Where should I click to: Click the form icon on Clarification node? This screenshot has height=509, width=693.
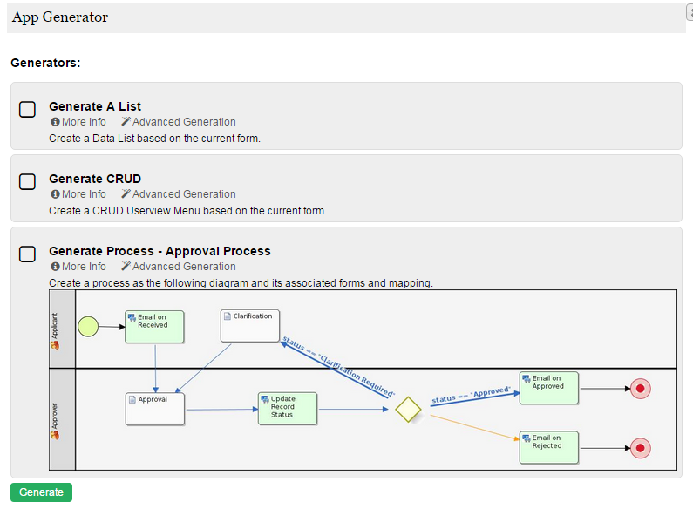[228, 316]
